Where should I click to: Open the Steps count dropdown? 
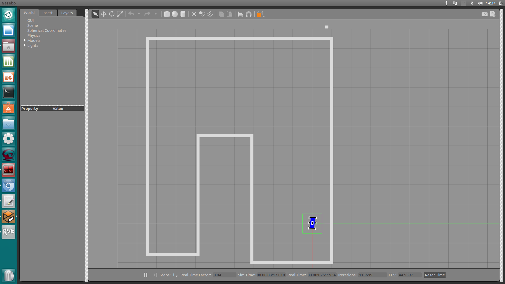click(x=176, y=275)
